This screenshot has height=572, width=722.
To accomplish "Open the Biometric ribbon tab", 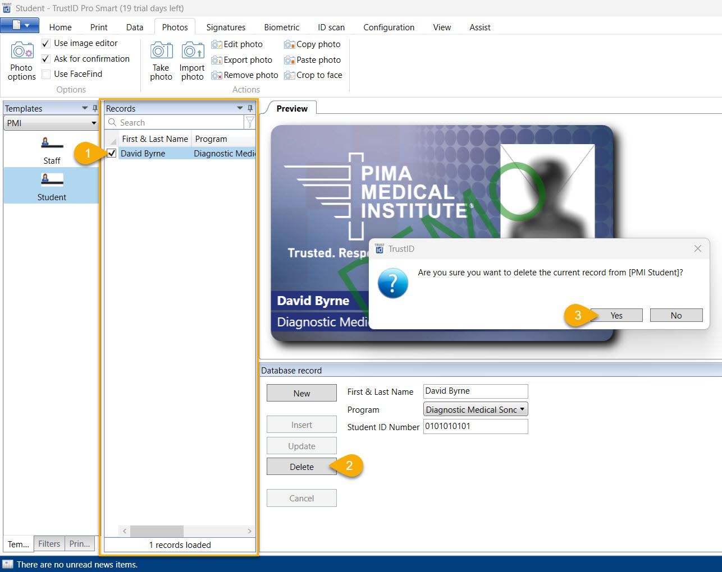I will pos(281,27).
